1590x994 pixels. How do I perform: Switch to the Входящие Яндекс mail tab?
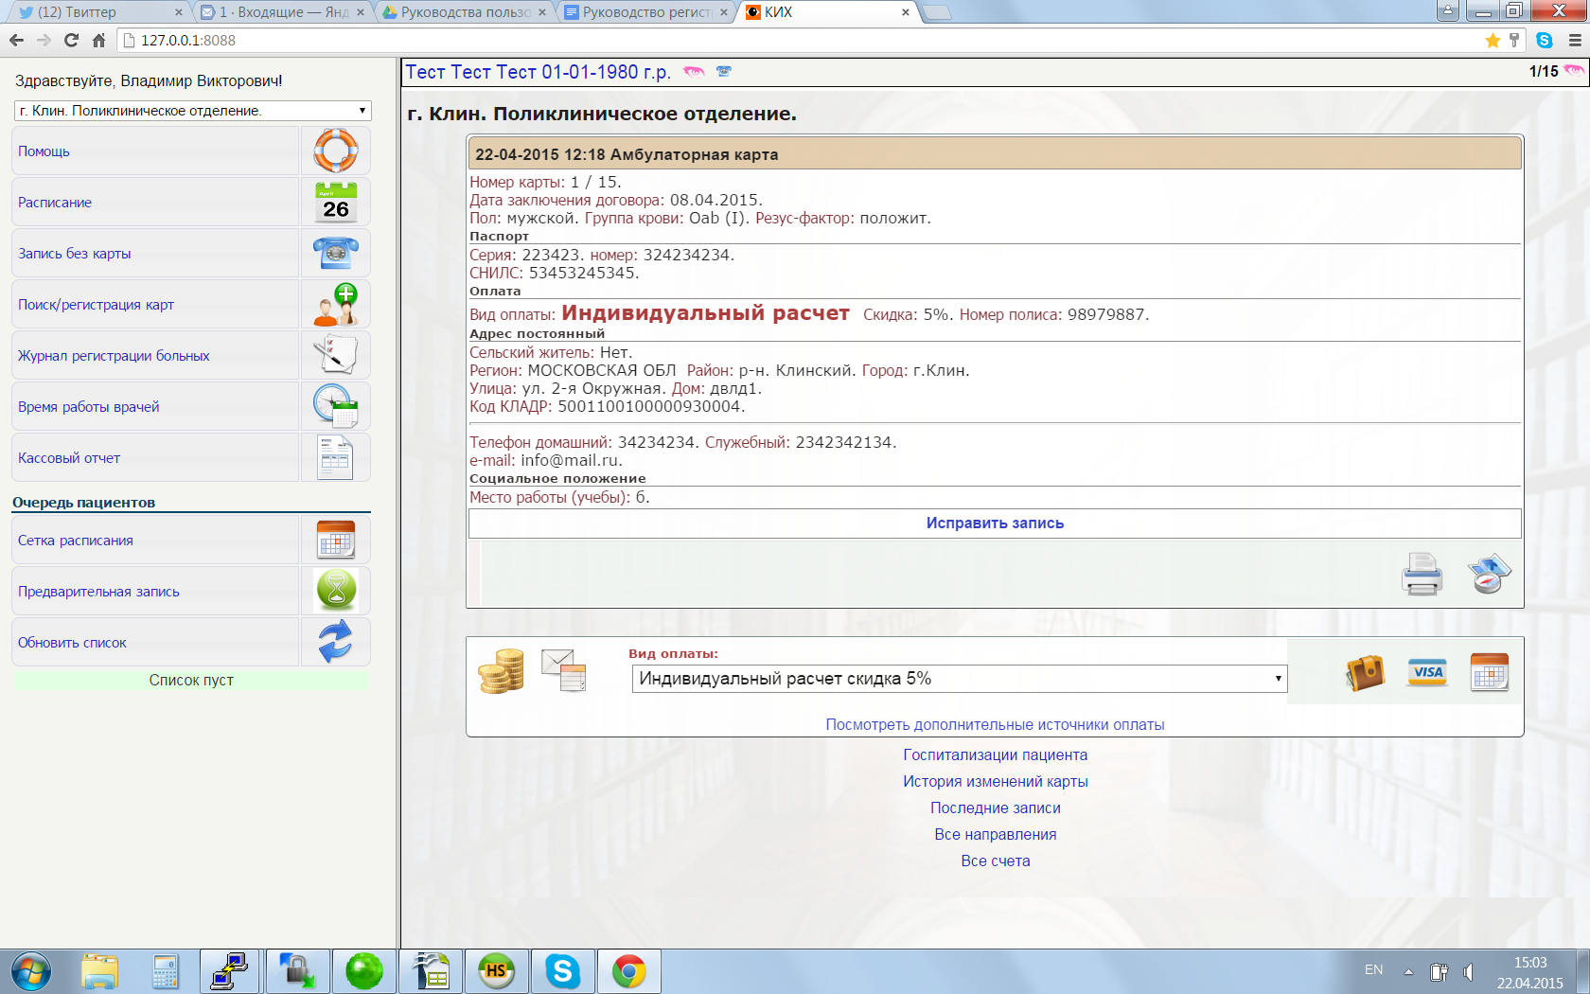click(282, 12)
